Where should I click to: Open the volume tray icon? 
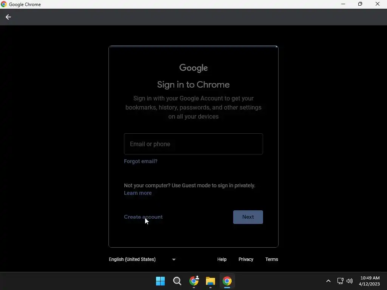(350, 281)
